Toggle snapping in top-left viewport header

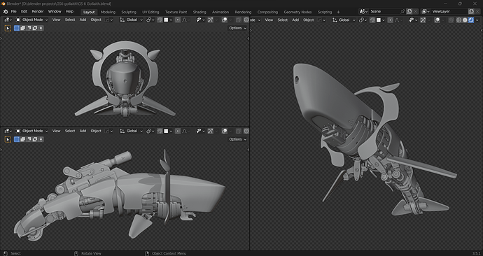[160, 20]
